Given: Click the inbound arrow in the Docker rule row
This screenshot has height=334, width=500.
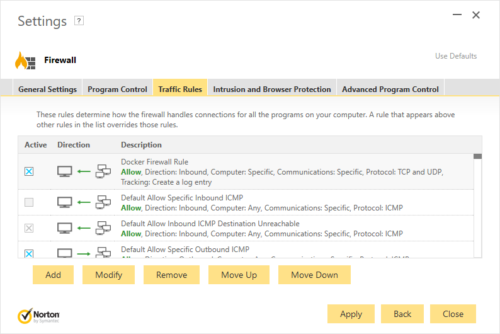Looking at the screenshot, I should tap(84, 171).
